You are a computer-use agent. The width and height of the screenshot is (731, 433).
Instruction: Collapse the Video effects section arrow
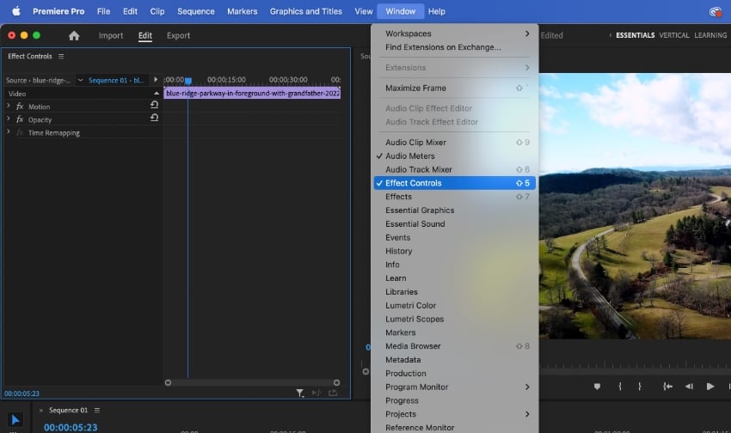tap(157, 94)
